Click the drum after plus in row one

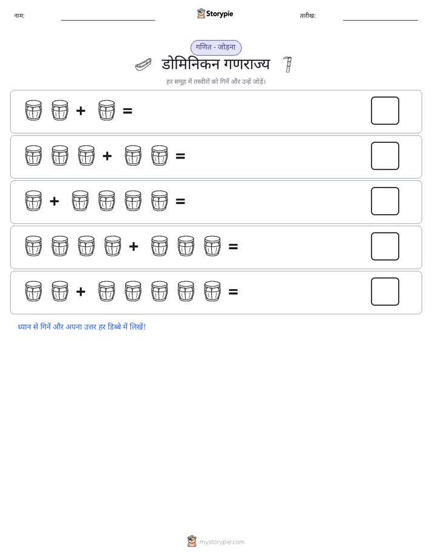[106, 111]
